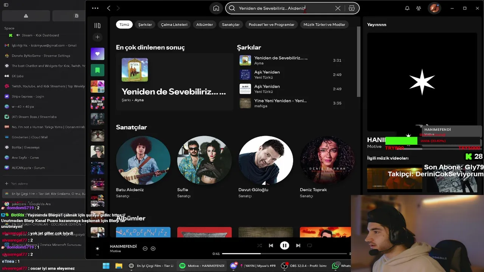Seek in the song progress bar
Viewport: 484px width, 272px height.
tap(284, 253)
